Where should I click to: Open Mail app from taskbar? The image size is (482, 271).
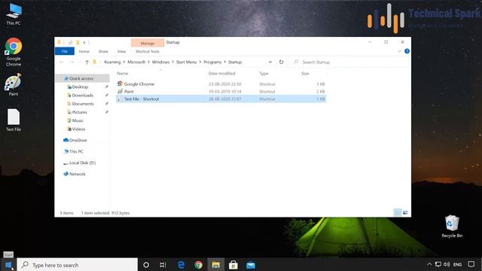251,265
